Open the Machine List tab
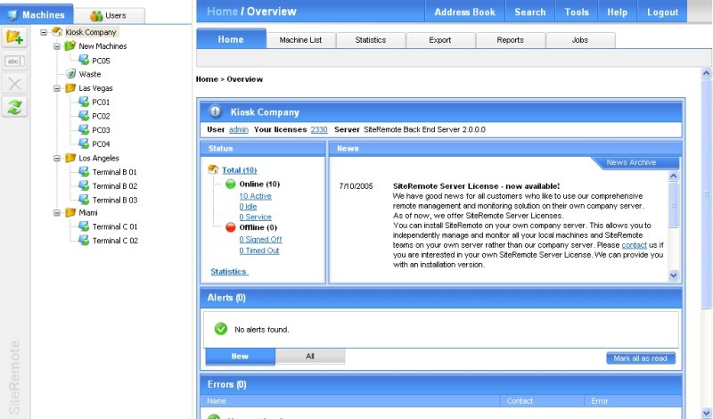The image size is (713, 419). [x=301, y=40]
